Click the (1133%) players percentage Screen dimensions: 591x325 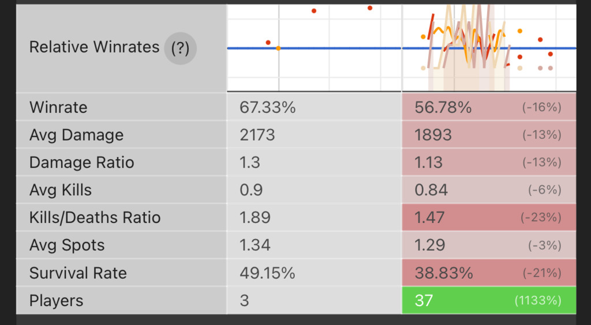(x=538, y=301)
